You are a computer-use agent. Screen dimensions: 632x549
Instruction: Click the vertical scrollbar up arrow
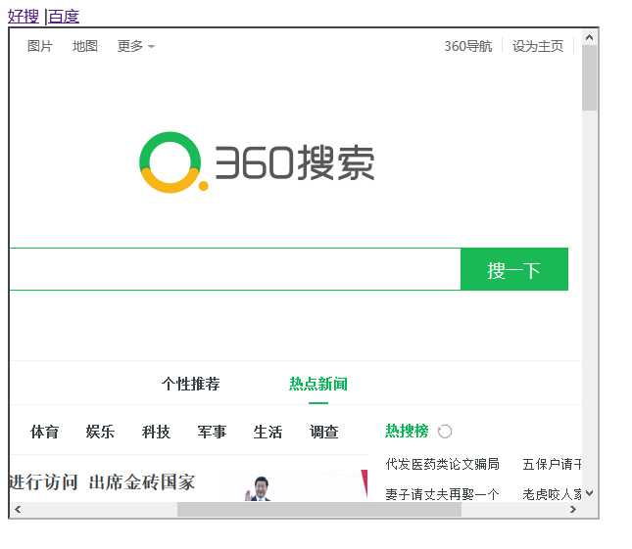tap(589, 37)
